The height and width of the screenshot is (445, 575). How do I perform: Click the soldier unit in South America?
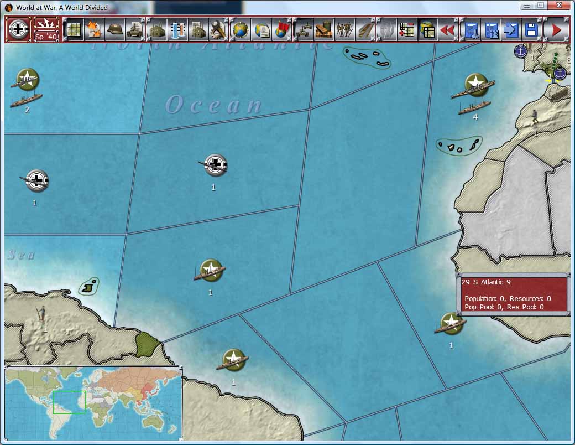tap(42, 314)
